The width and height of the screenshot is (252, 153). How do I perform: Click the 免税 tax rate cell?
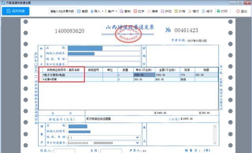[x=187, y=79]
